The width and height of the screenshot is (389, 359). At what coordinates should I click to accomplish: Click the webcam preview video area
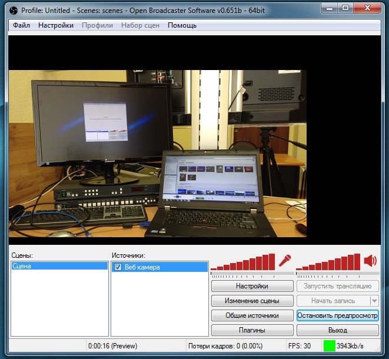click(x=158, y=153)
